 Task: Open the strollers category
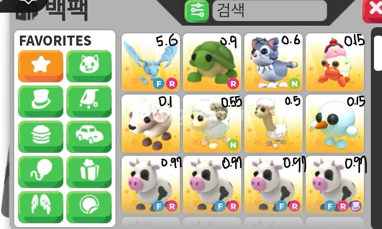(x=89, y=101)
